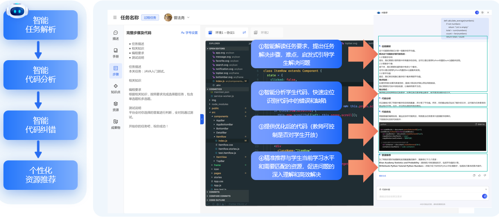This screenshot has height=218, width=499.
Task: Expand the ItemView folder
Action: click(x=221, y=157)
